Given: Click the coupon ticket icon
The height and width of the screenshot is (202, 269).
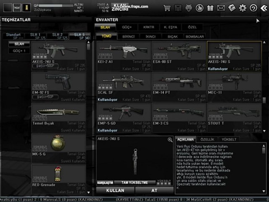Looking at the screenshot, I should [x=232, y=8].
